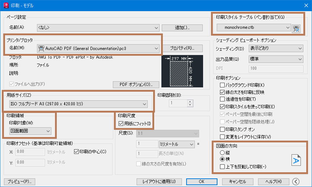This screenshot has height=187, width=312.
Task: Click the 追加 button
Action: [182, 28]
